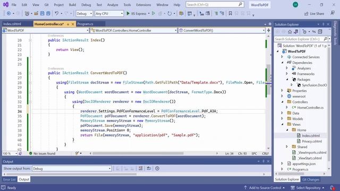The width and height of the screenshot is (340, 191).
Task: Click Pending Changes Filter clock icon
Action: [x=304, y=32]
